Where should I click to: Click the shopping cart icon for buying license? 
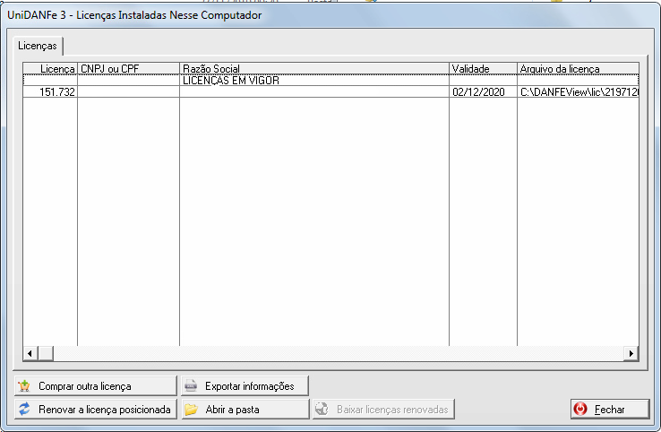(x=24, y=385)
